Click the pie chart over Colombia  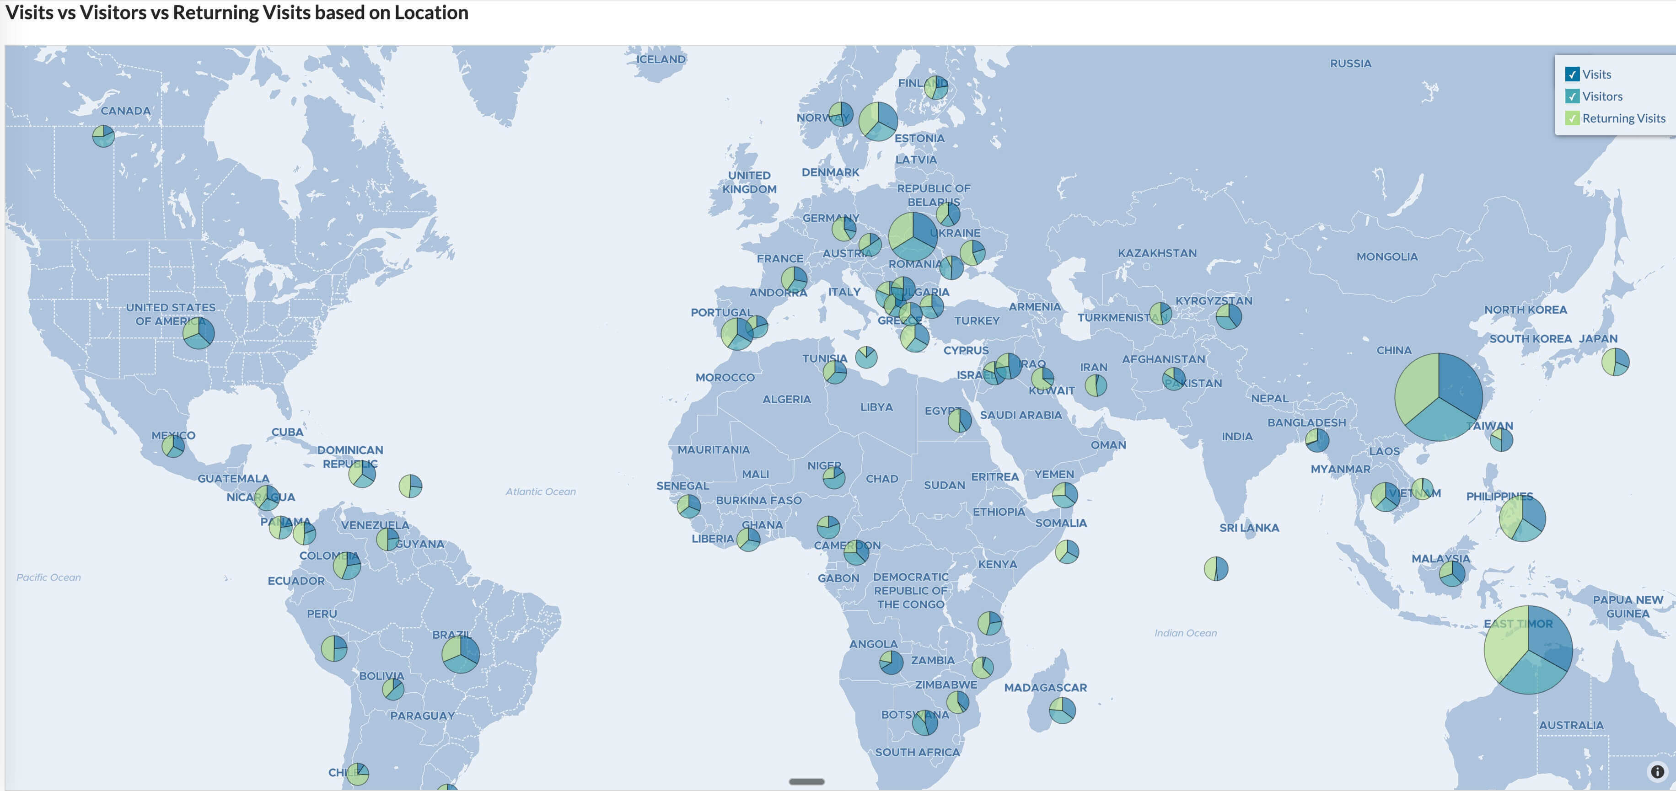347,566
